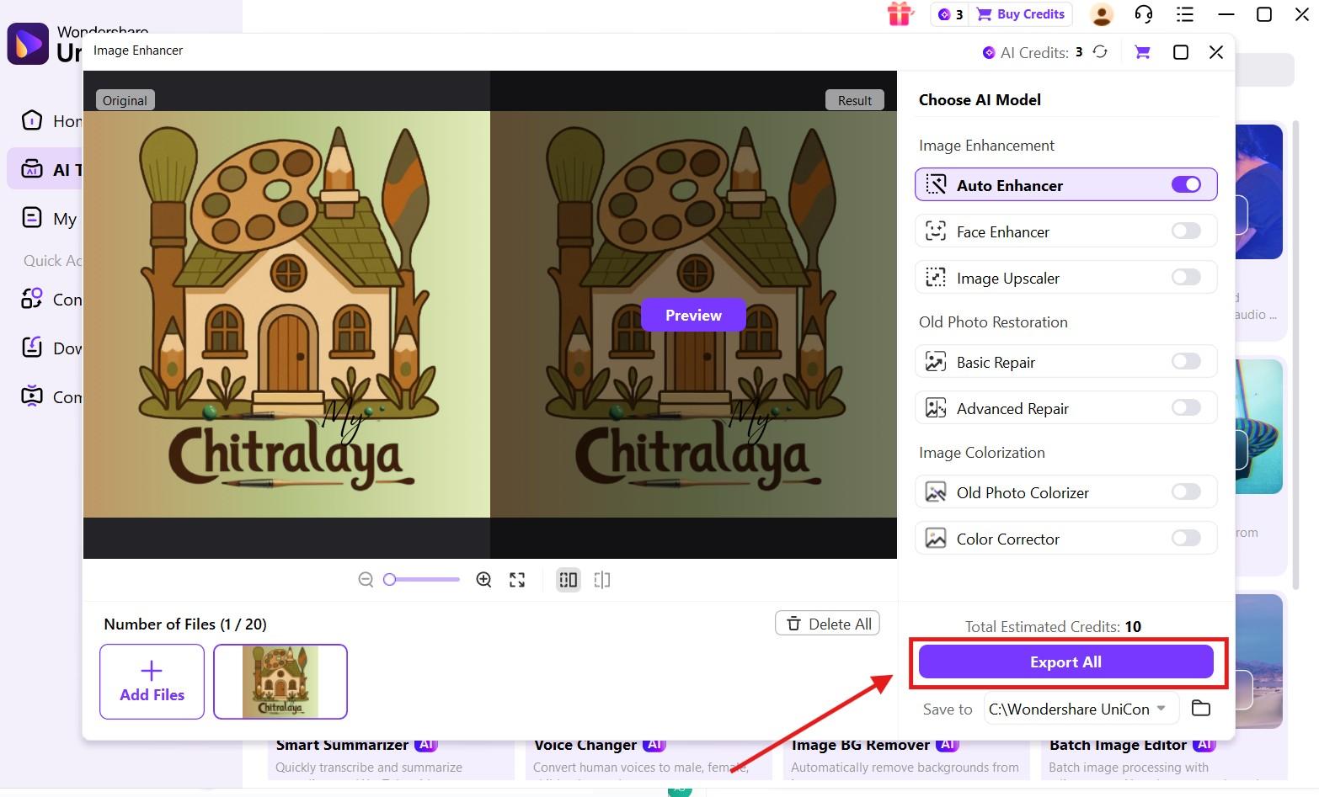Click the Delete All button

coord(828,624)
